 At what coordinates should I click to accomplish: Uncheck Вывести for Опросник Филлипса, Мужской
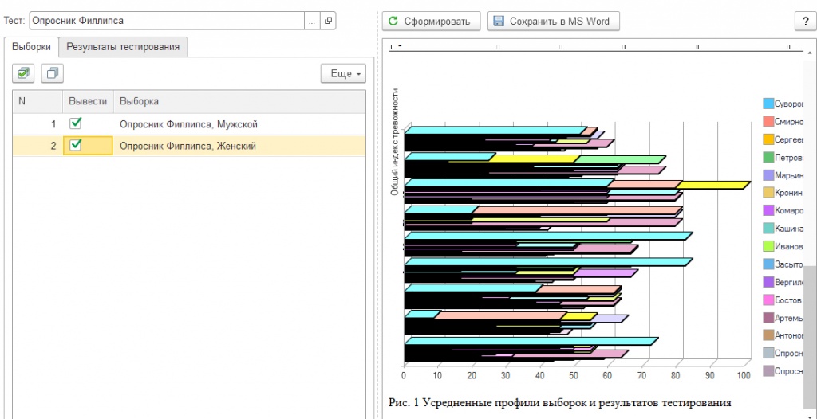(x=76, y=123)
